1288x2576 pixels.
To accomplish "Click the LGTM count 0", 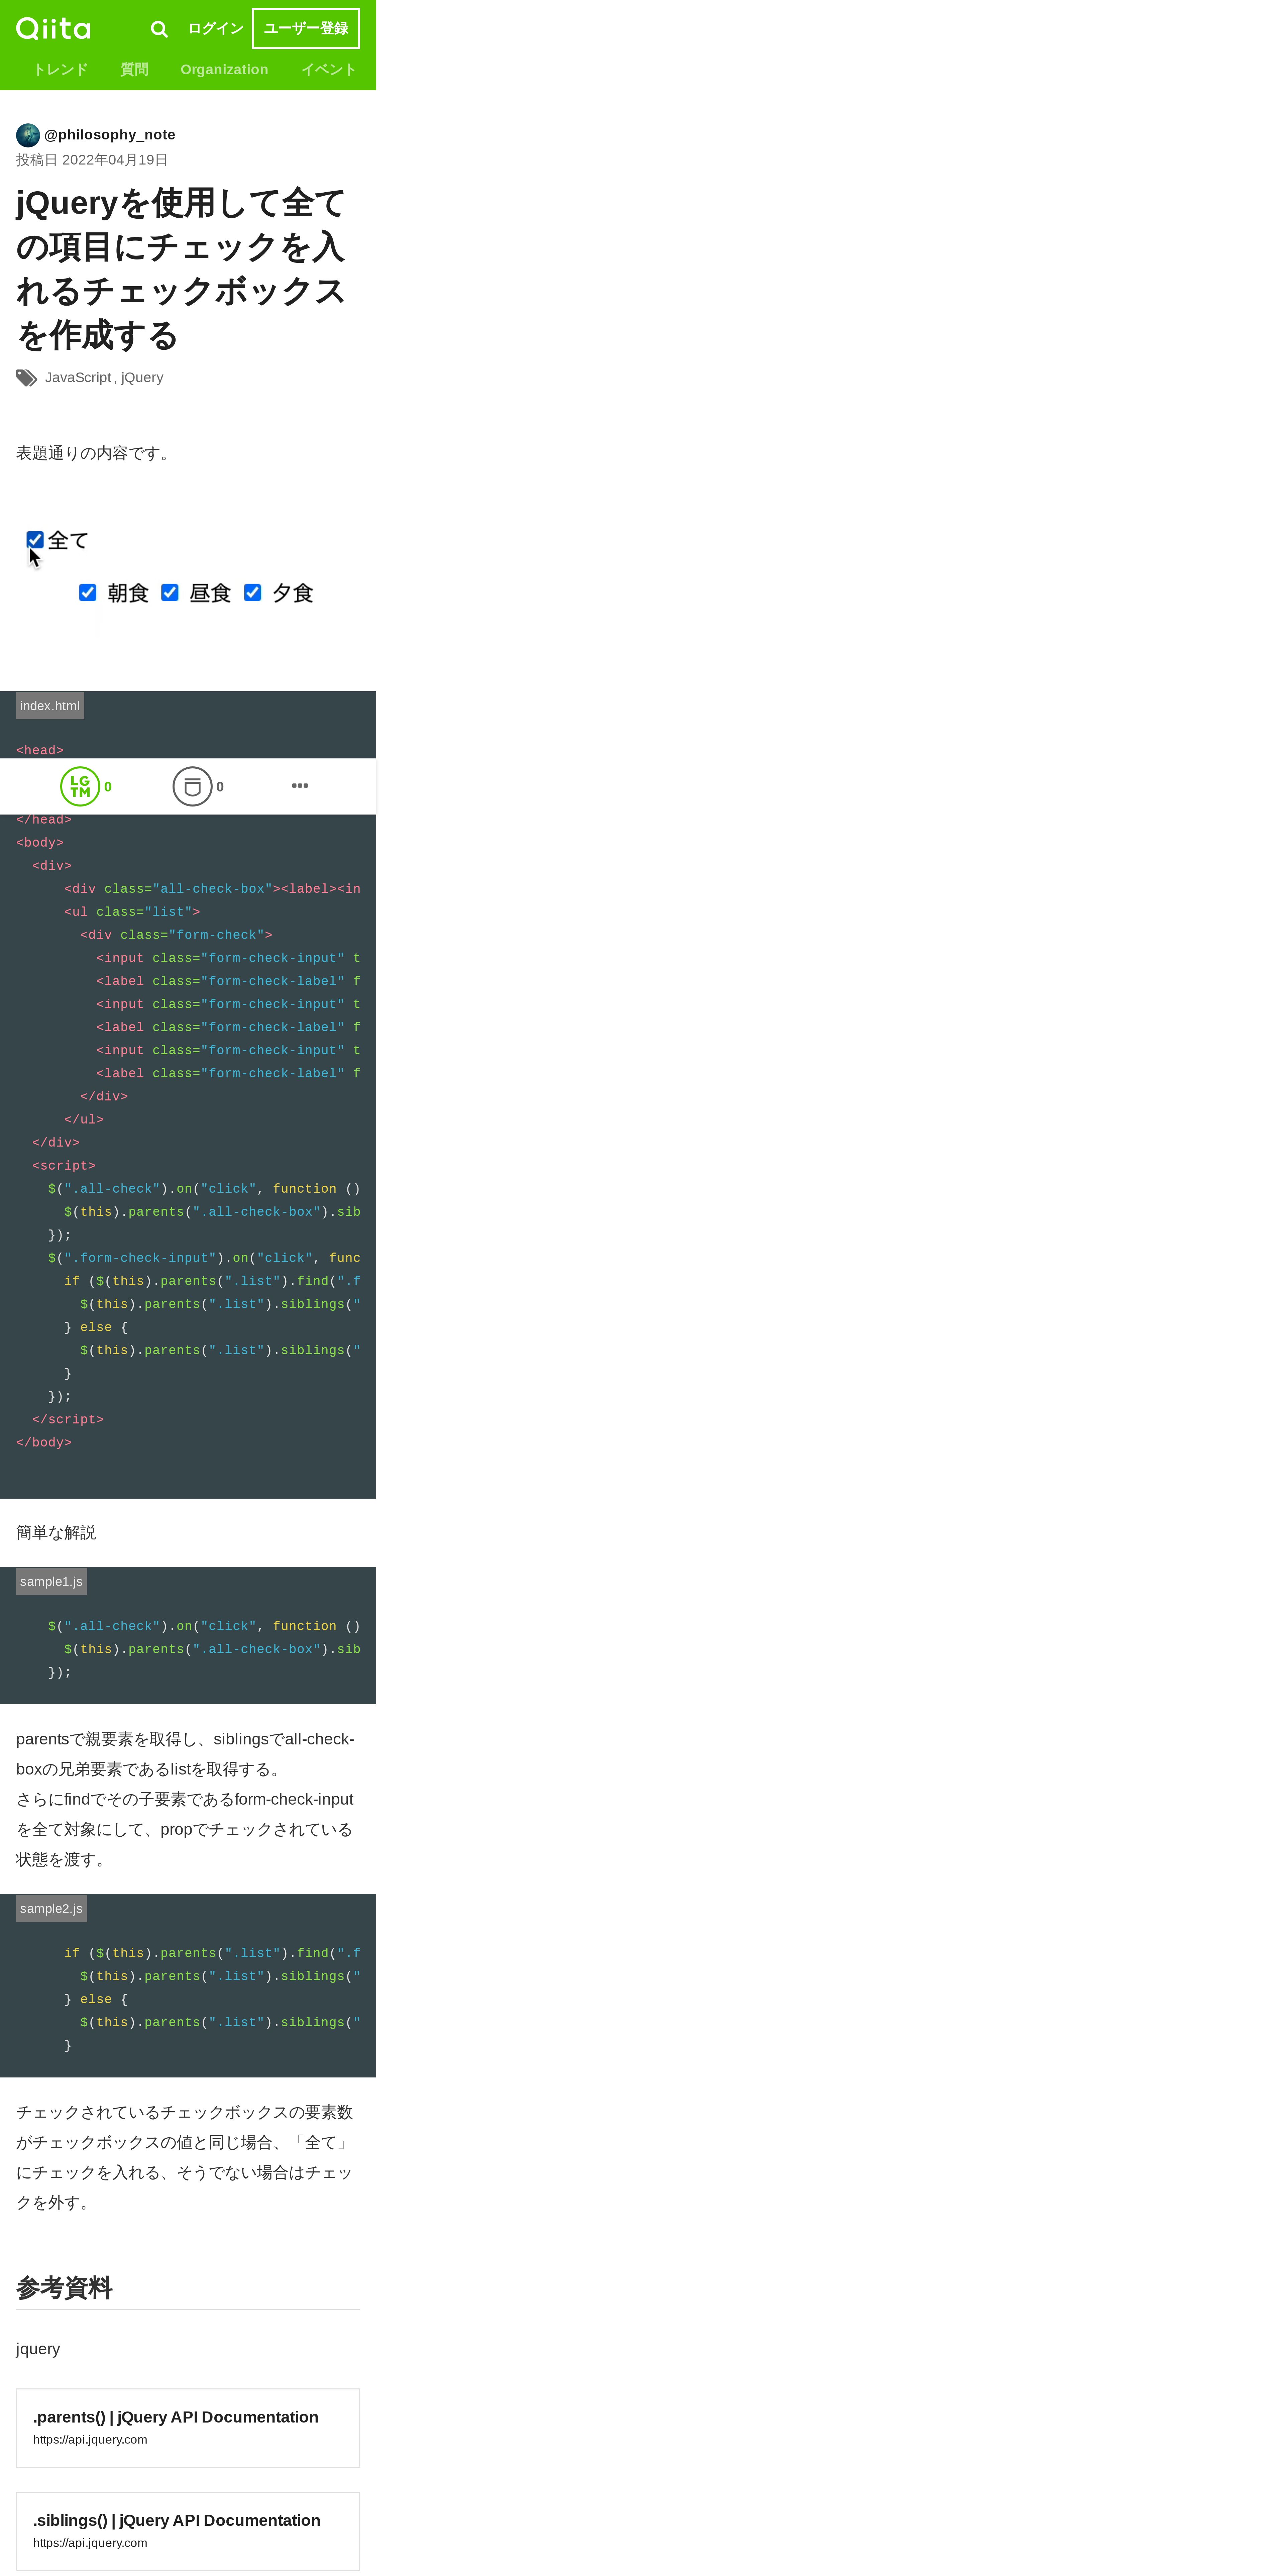I will tap(108, 787).
